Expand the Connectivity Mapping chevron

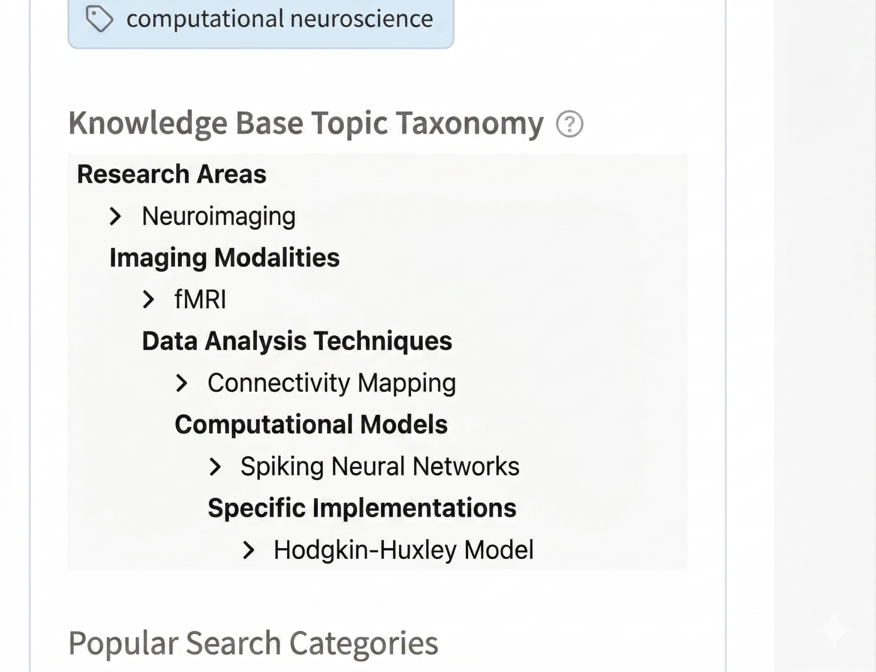point(181,383)
